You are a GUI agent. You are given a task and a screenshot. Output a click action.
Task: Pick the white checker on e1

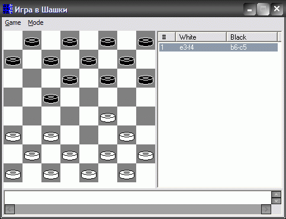tap(89, 174)
